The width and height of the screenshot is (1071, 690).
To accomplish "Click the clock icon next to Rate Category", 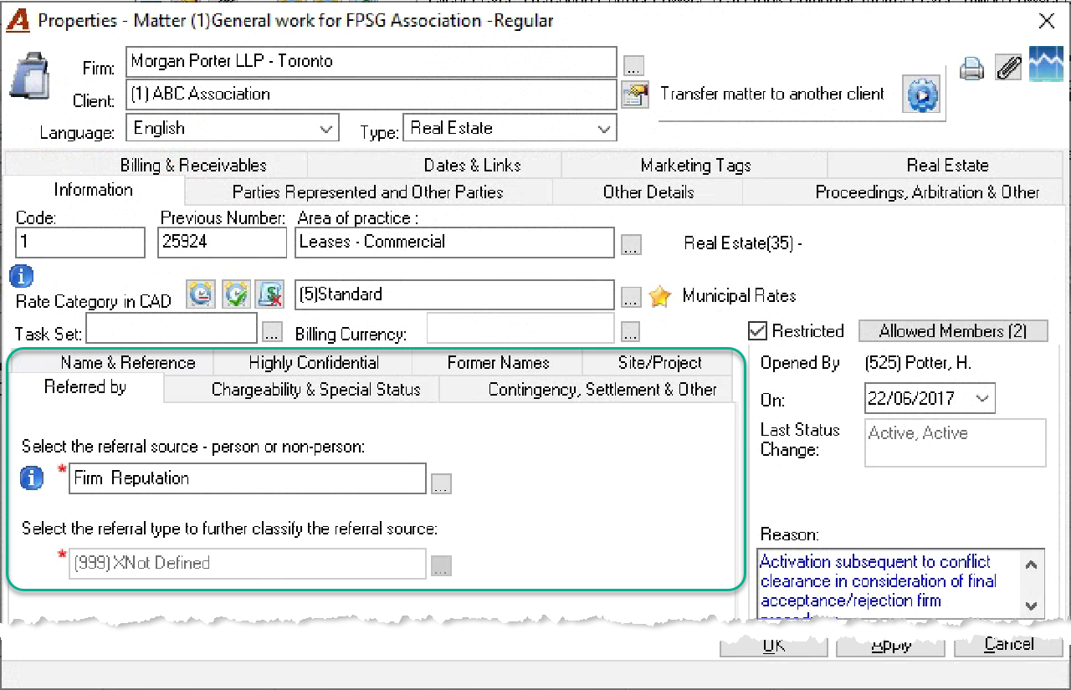I will 201,294.
